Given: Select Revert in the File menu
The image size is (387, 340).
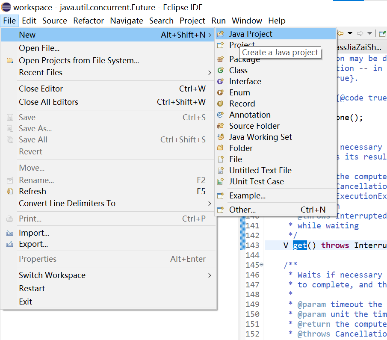Looking at the screenshot, I should click(108, 151).
